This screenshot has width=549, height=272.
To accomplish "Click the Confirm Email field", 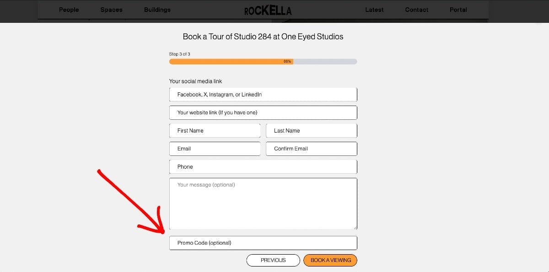I will [x=312, y=149].
